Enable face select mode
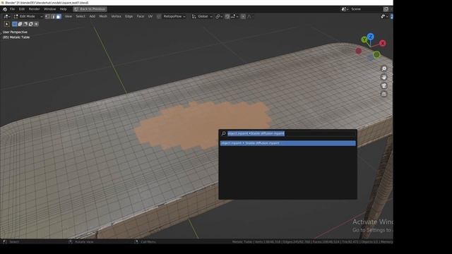This screenshot has height=254, width=452. tap(59, 17)
